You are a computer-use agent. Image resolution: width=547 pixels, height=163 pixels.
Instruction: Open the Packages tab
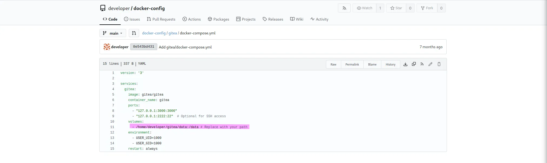click(x=219, y=19)
